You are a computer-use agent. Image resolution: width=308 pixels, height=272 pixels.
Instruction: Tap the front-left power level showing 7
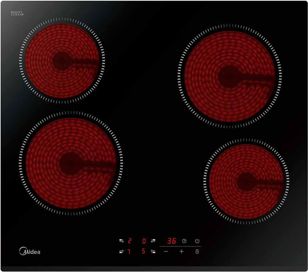coord(129,252)
